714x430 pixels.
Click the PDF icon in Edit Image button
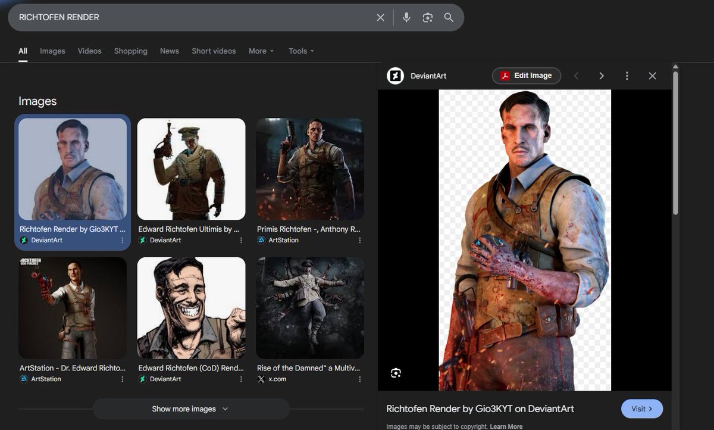click(x=505, y=76)
